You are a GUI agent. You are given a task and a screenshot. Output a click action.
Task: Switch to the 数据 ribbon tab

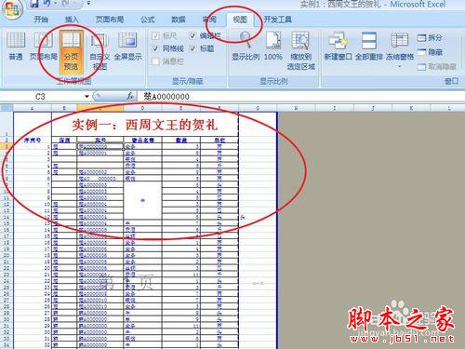click(179, 20)
